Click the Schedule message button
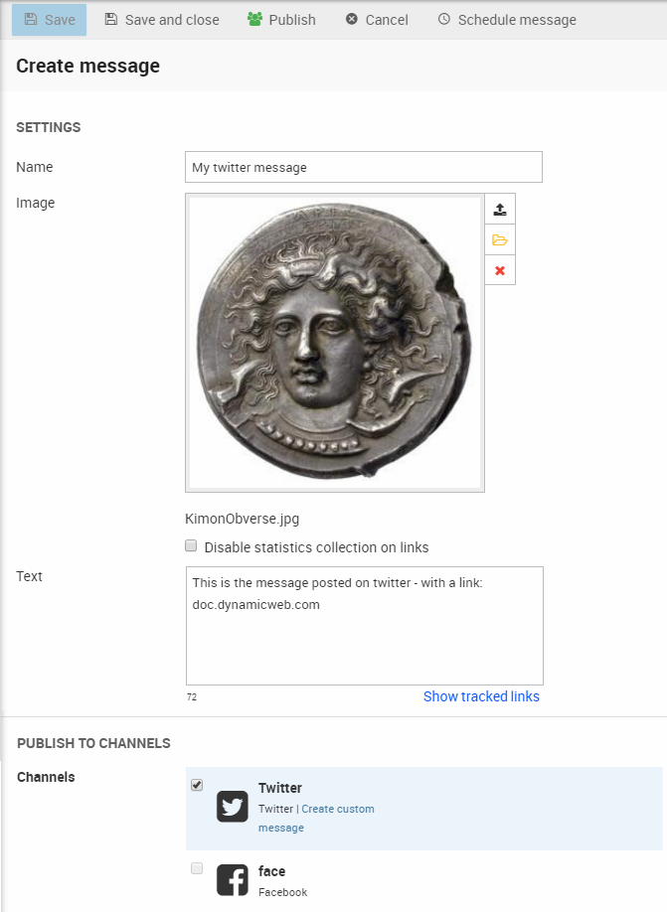This screenshot has height=912, width=667. pyautogui.click(x=506, y=20)
